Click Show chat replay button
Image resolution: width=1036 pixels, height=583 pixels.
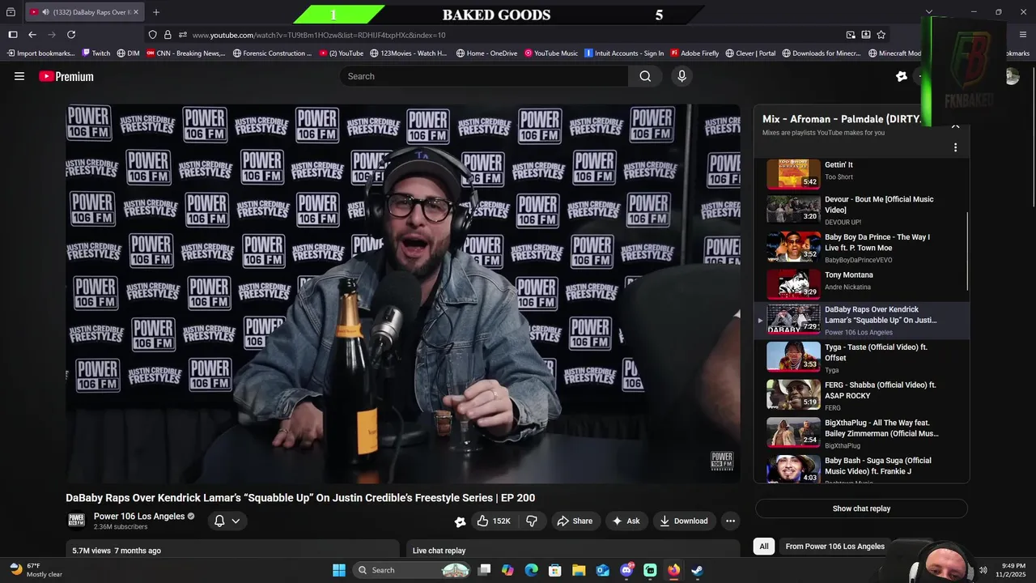point(861,509)
